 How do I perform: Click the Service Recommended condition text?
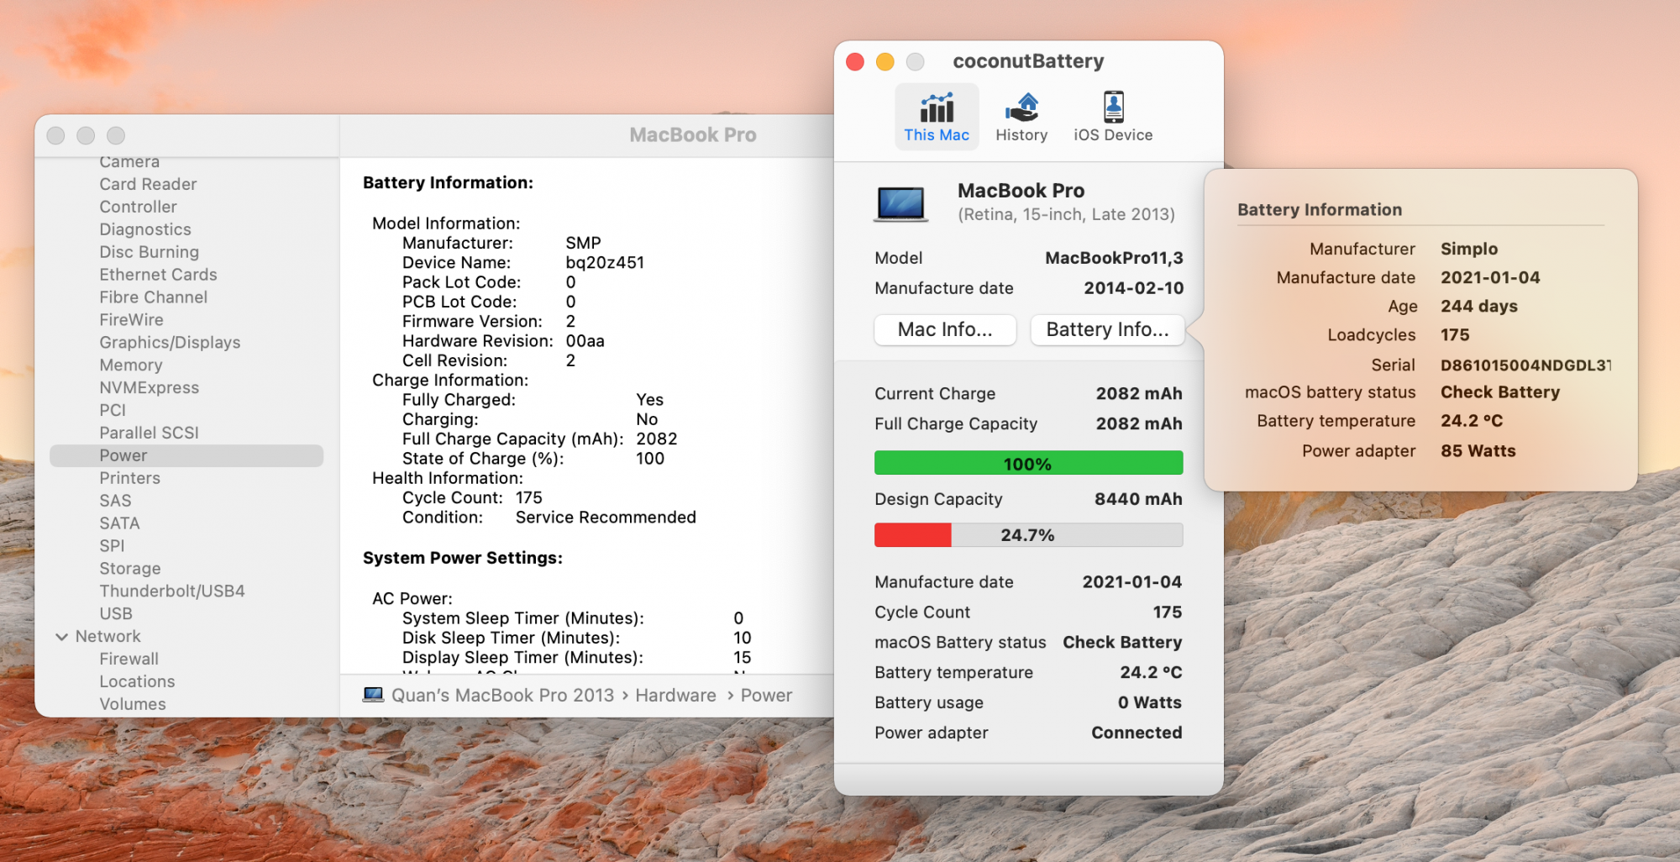click(606, 518)
